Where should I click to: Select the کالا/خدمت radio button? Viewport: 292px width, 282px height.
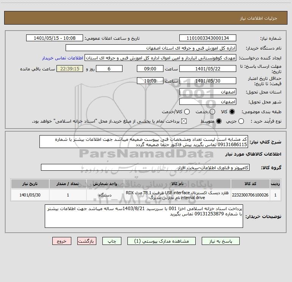187,112
